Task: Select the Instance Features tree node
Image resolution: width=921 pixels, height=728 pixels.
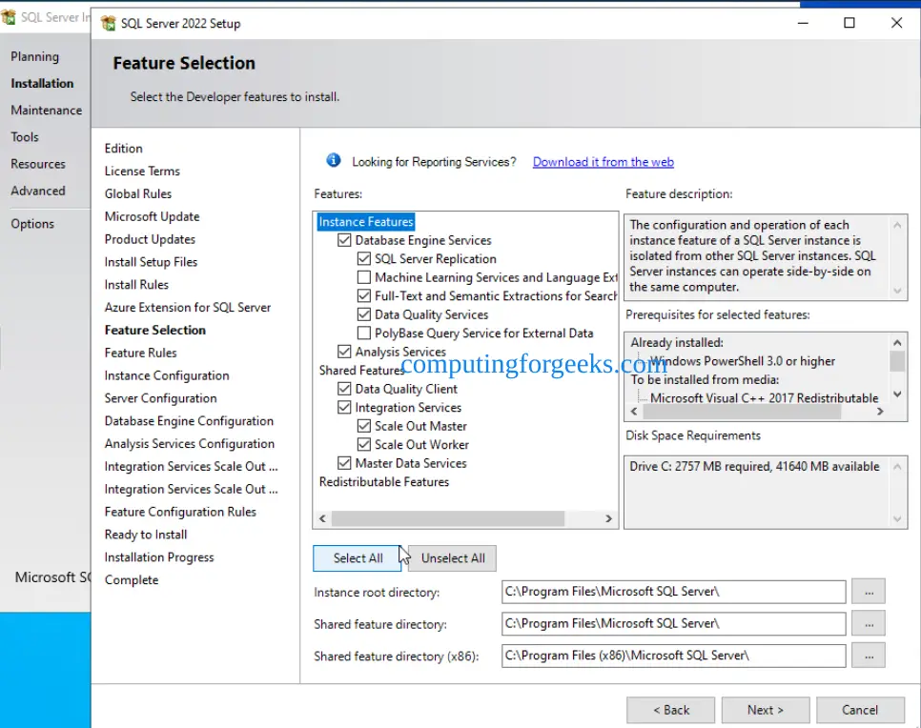Action: tap(366, 222)
